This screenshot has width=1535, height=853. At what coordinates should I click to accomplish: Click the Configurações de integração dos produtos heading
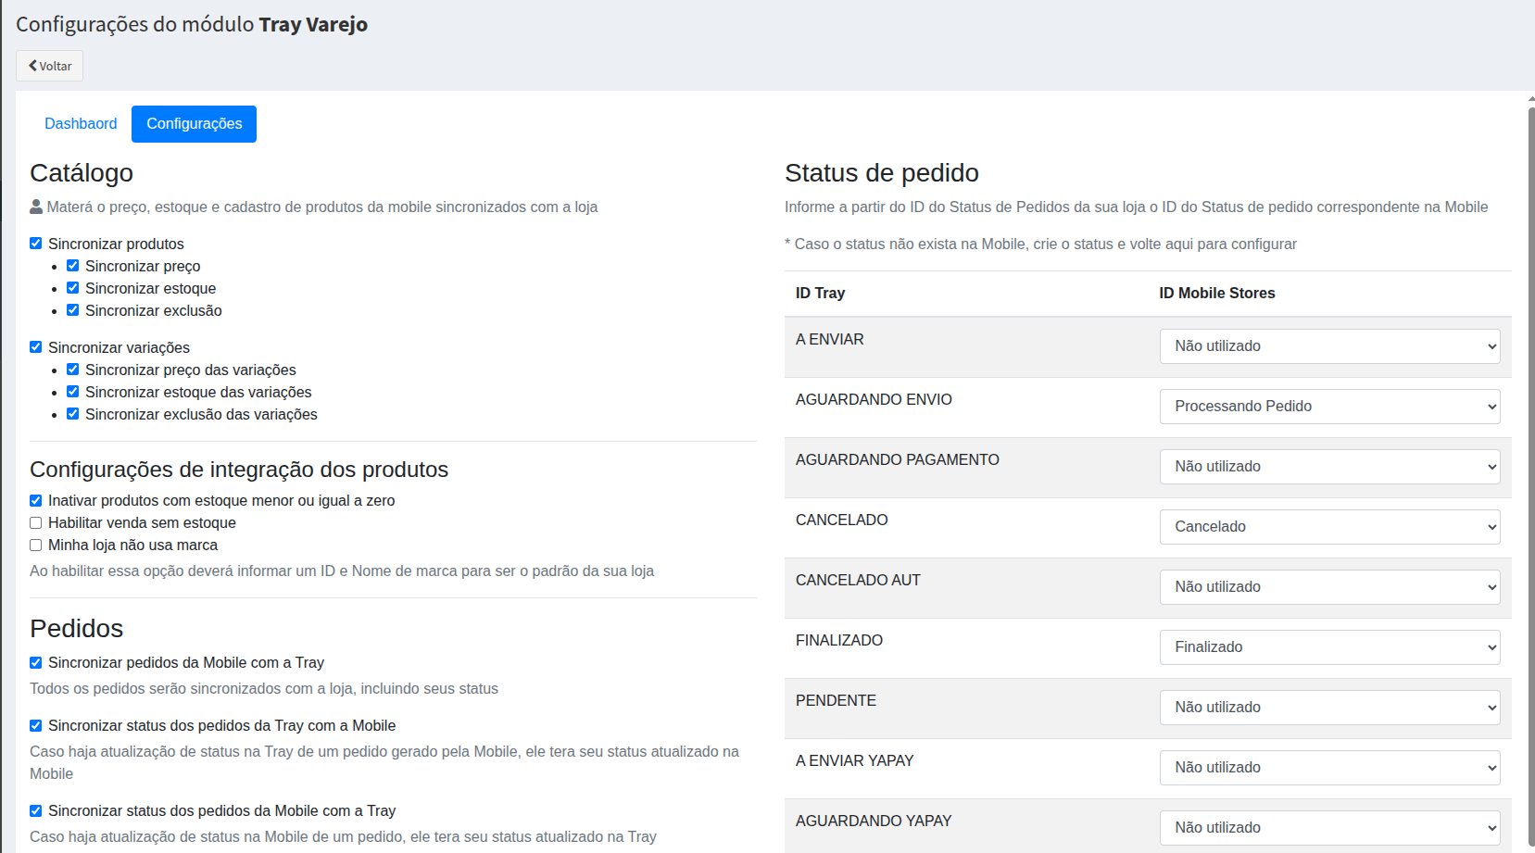[x=239, y=470]
